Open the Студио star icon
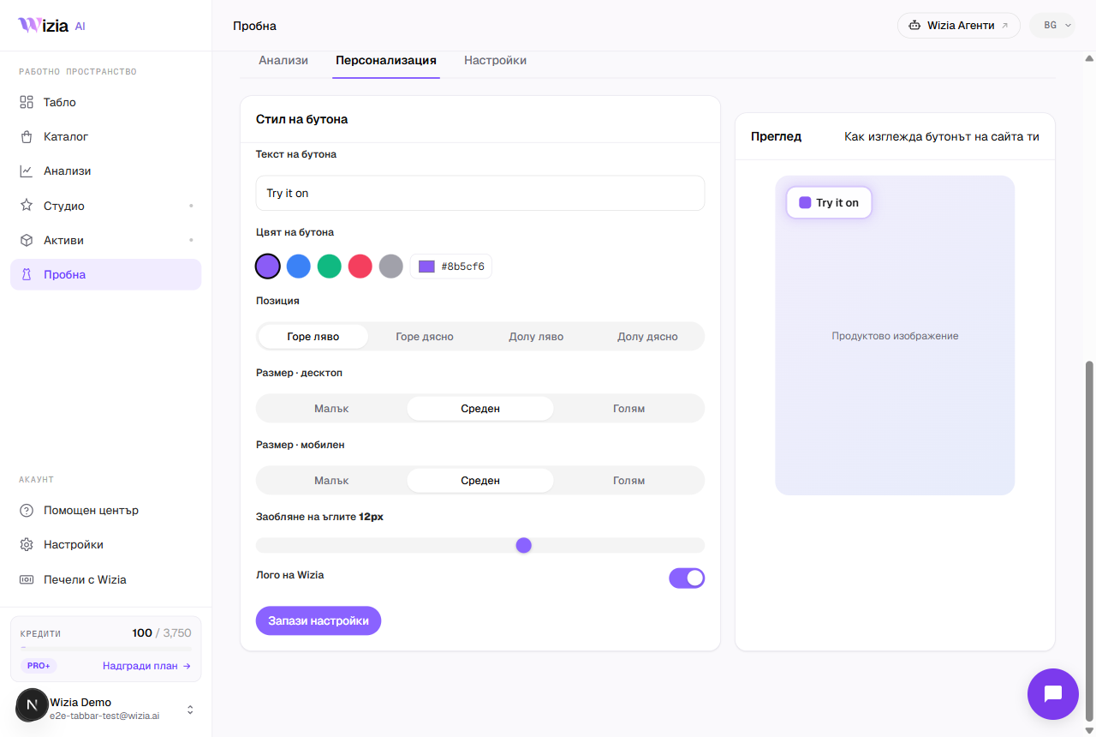Screen dimensions: 1096x737 click(x=27, y=206)
